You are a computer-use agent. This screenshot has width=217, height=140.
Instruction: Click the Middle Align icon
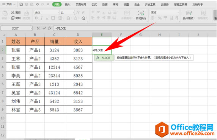[98, 12]
